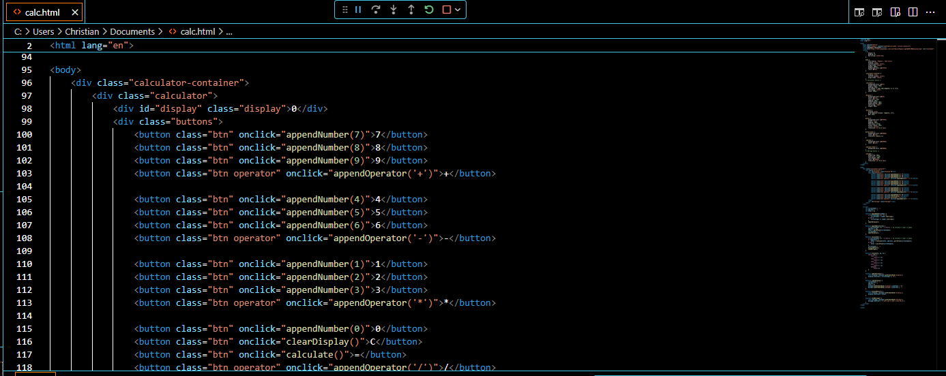Expand the breadcrumb trailing ellipsis after calc.html
The image size is (946, 376).
(x=229, y=31)
